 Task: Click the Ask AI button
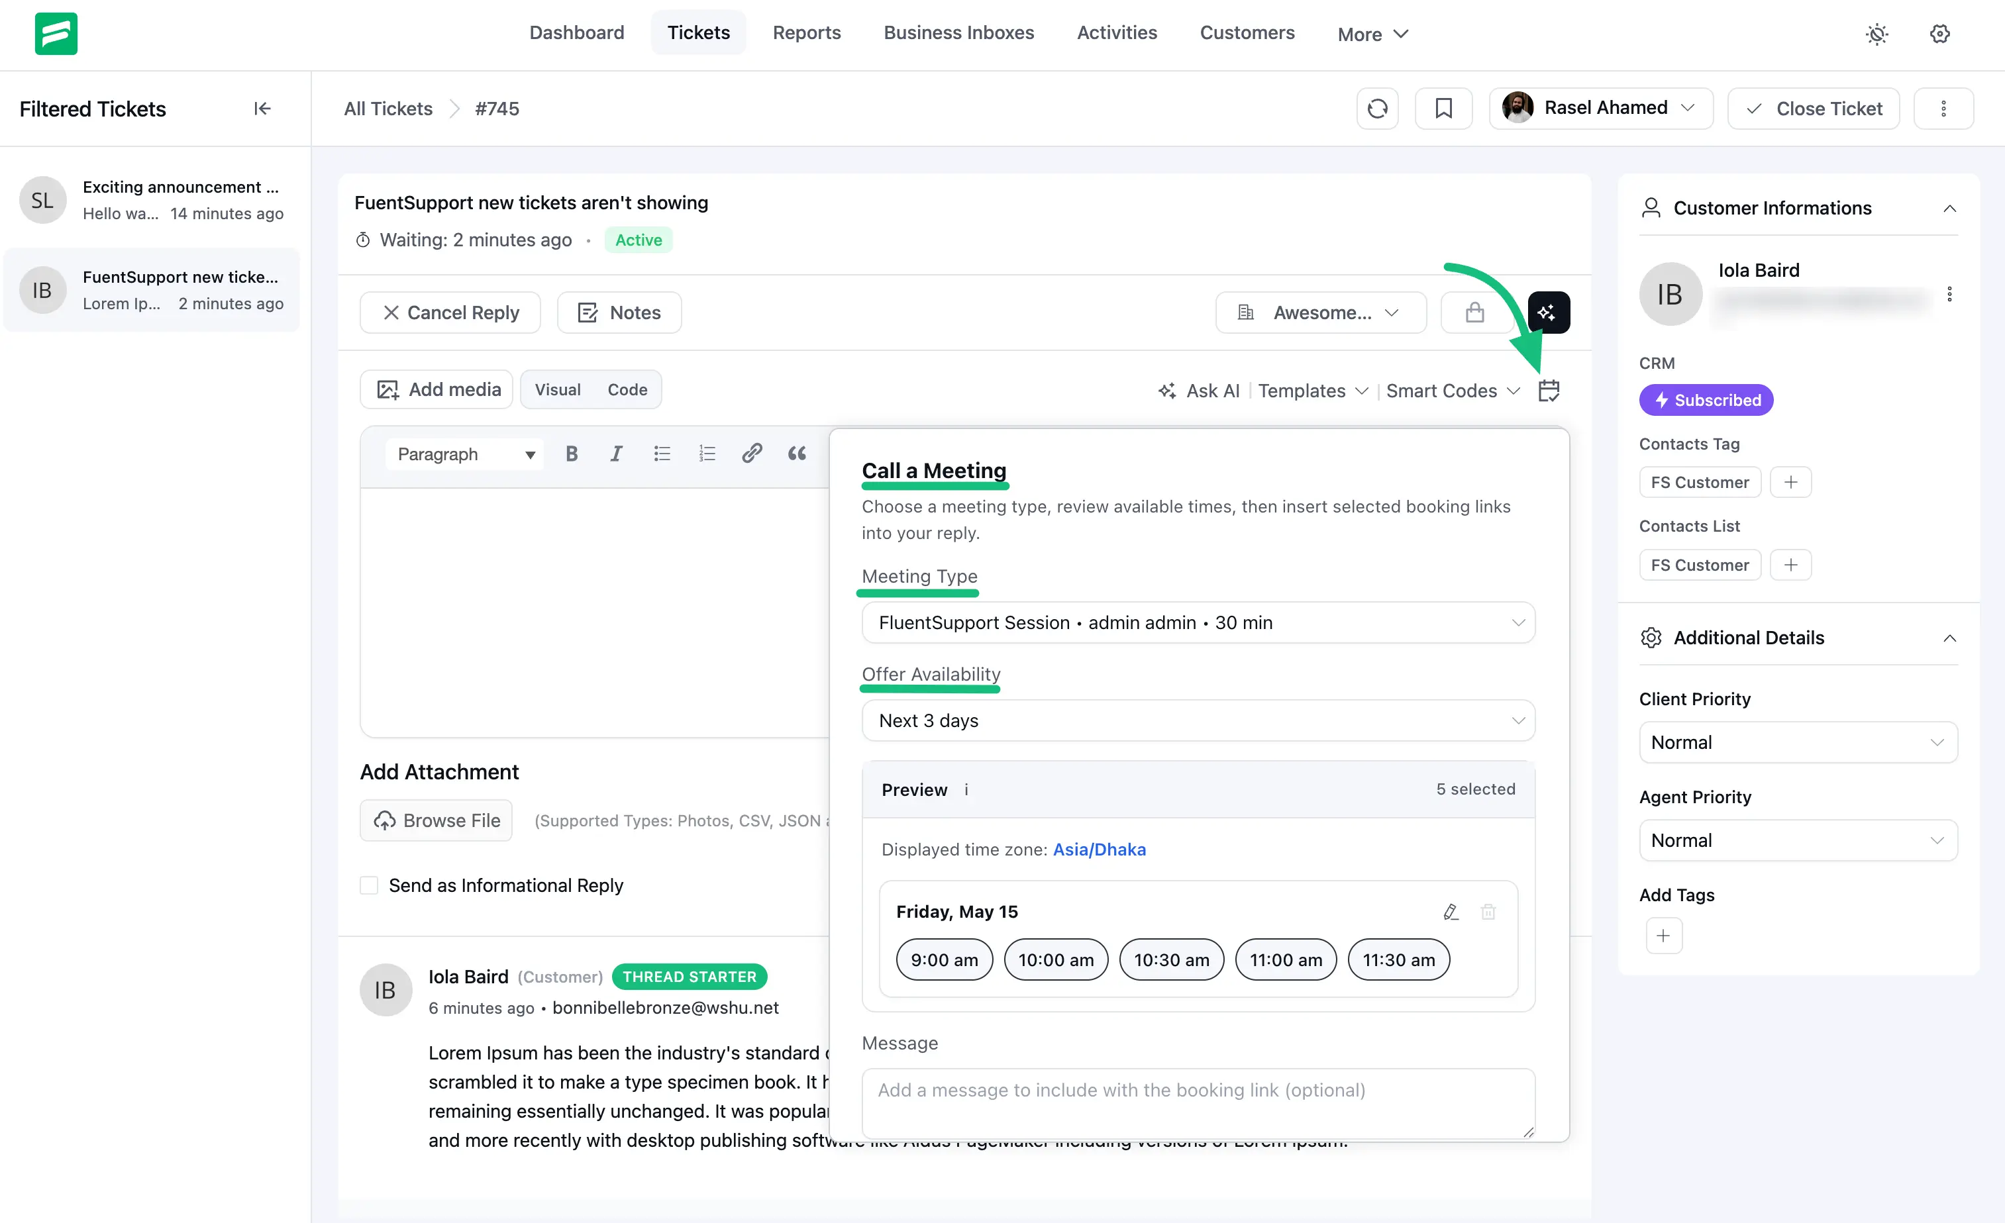(x=1199, y=391)
